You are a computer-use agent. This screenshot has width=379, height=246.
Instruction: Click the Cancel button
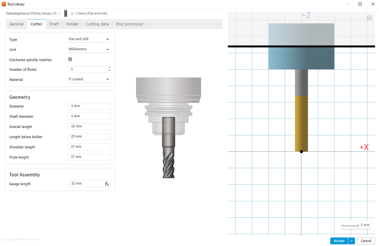tap(366, 241)
